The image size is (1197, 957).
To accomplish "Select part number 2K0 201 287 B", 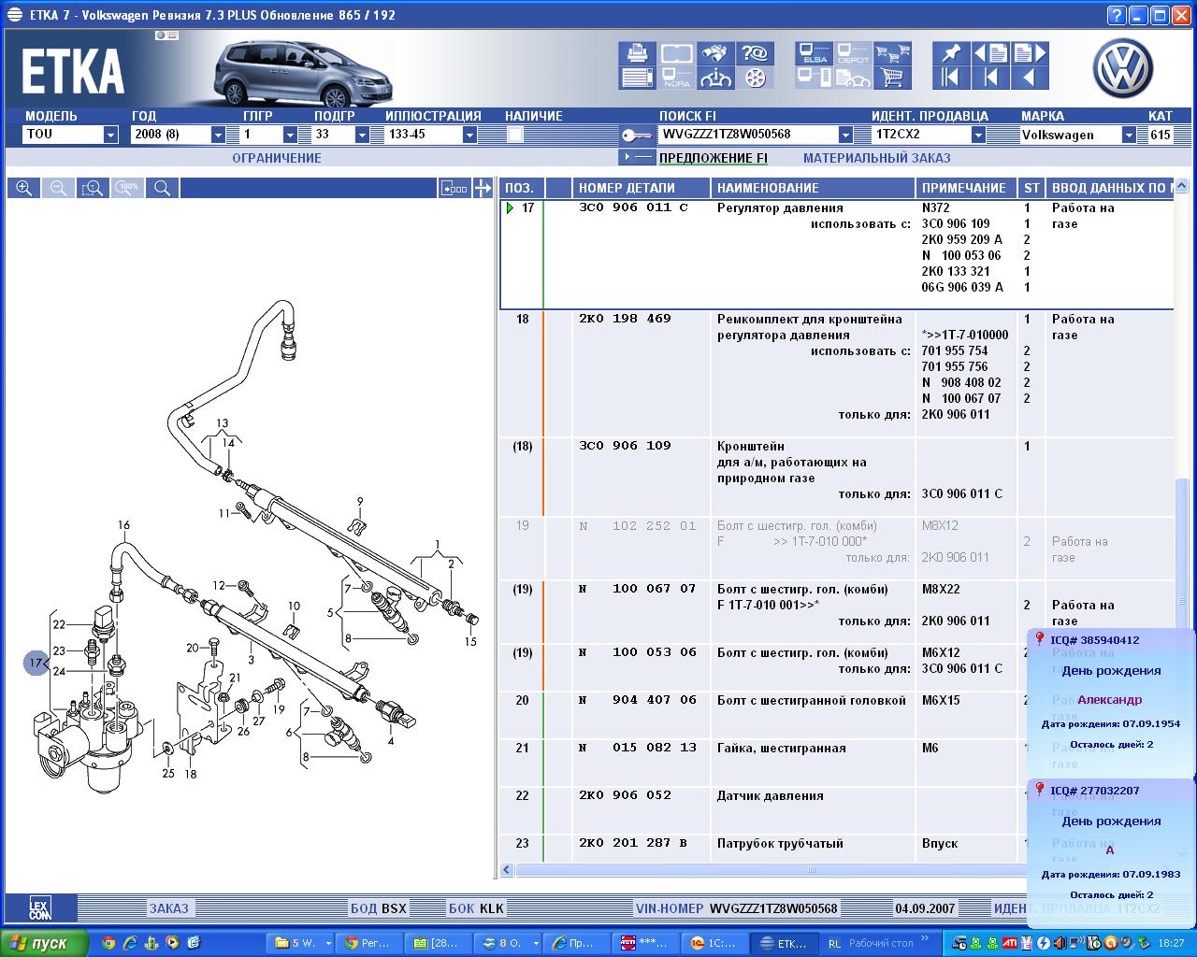I will pos(633,843).
